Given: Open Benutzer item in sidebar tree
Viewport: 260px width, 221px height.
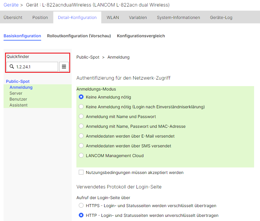Looking at the screenshot, I should [18, 99].
